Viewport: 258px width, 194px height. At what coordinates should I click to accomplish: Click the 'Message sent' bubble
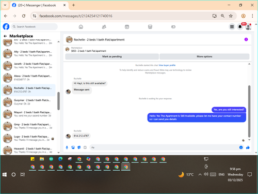(82, 90)
